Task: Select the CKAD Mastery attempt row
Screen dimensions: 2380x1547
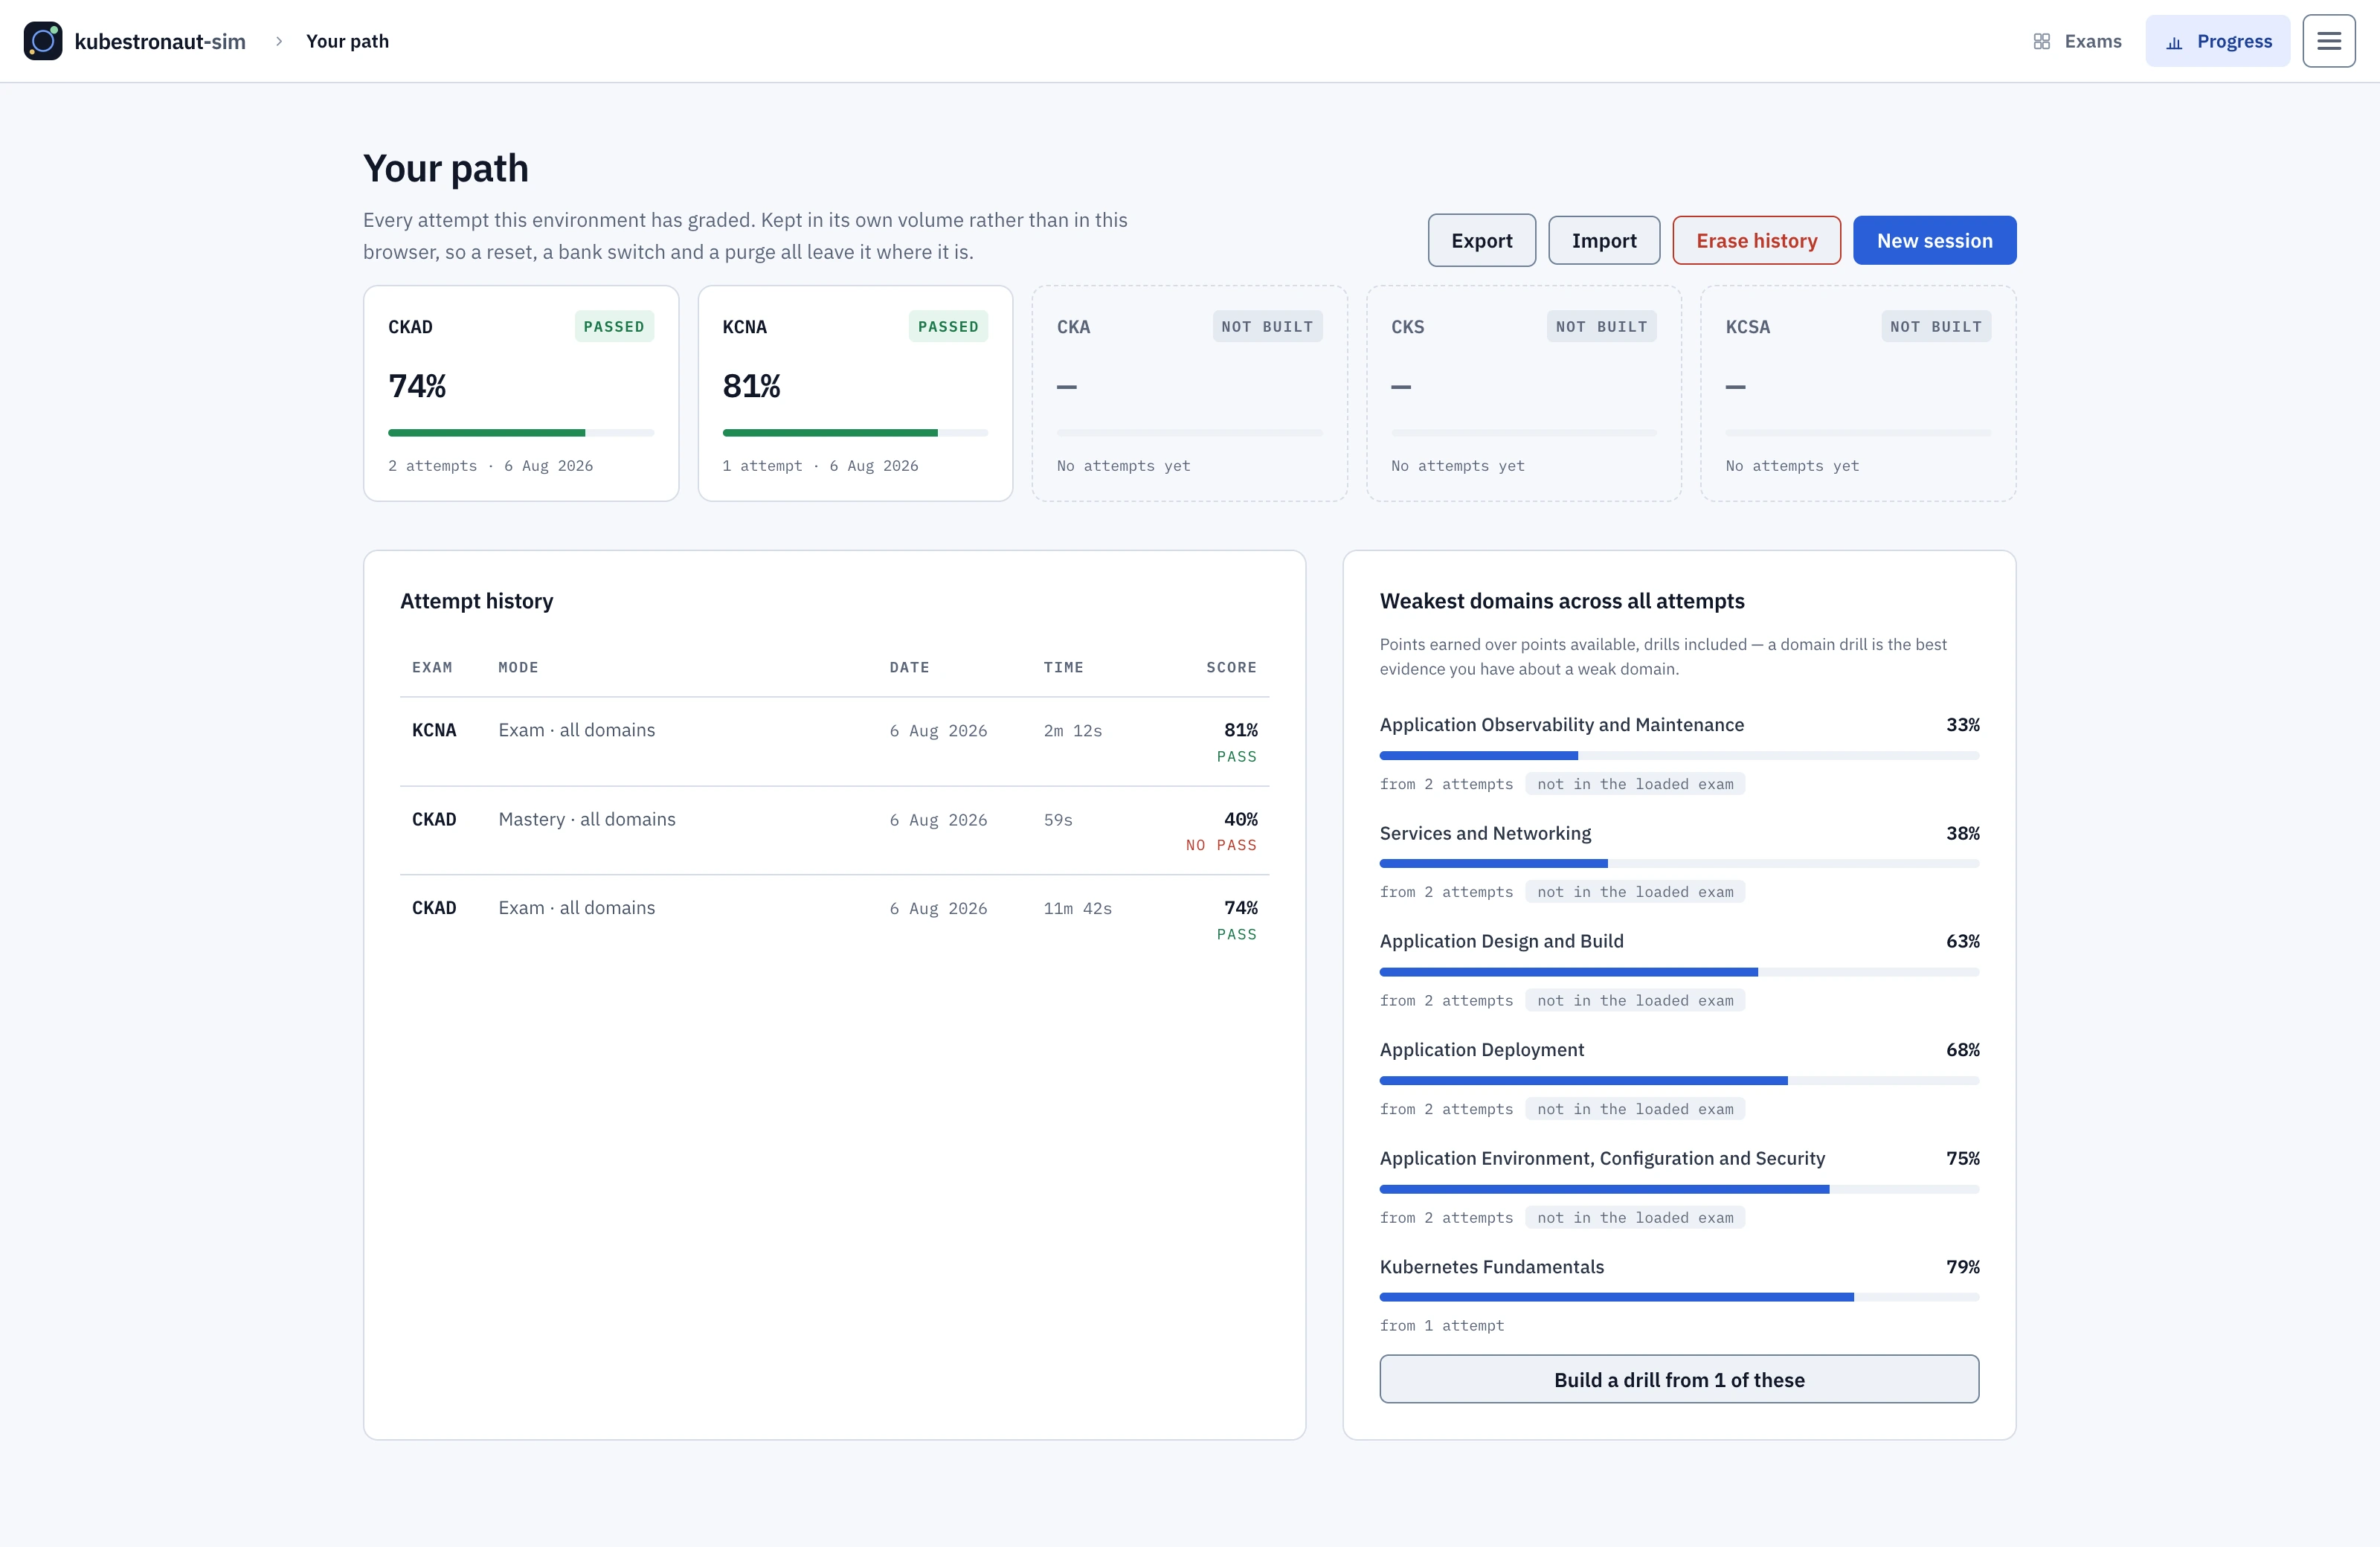Action: [834, 831]
